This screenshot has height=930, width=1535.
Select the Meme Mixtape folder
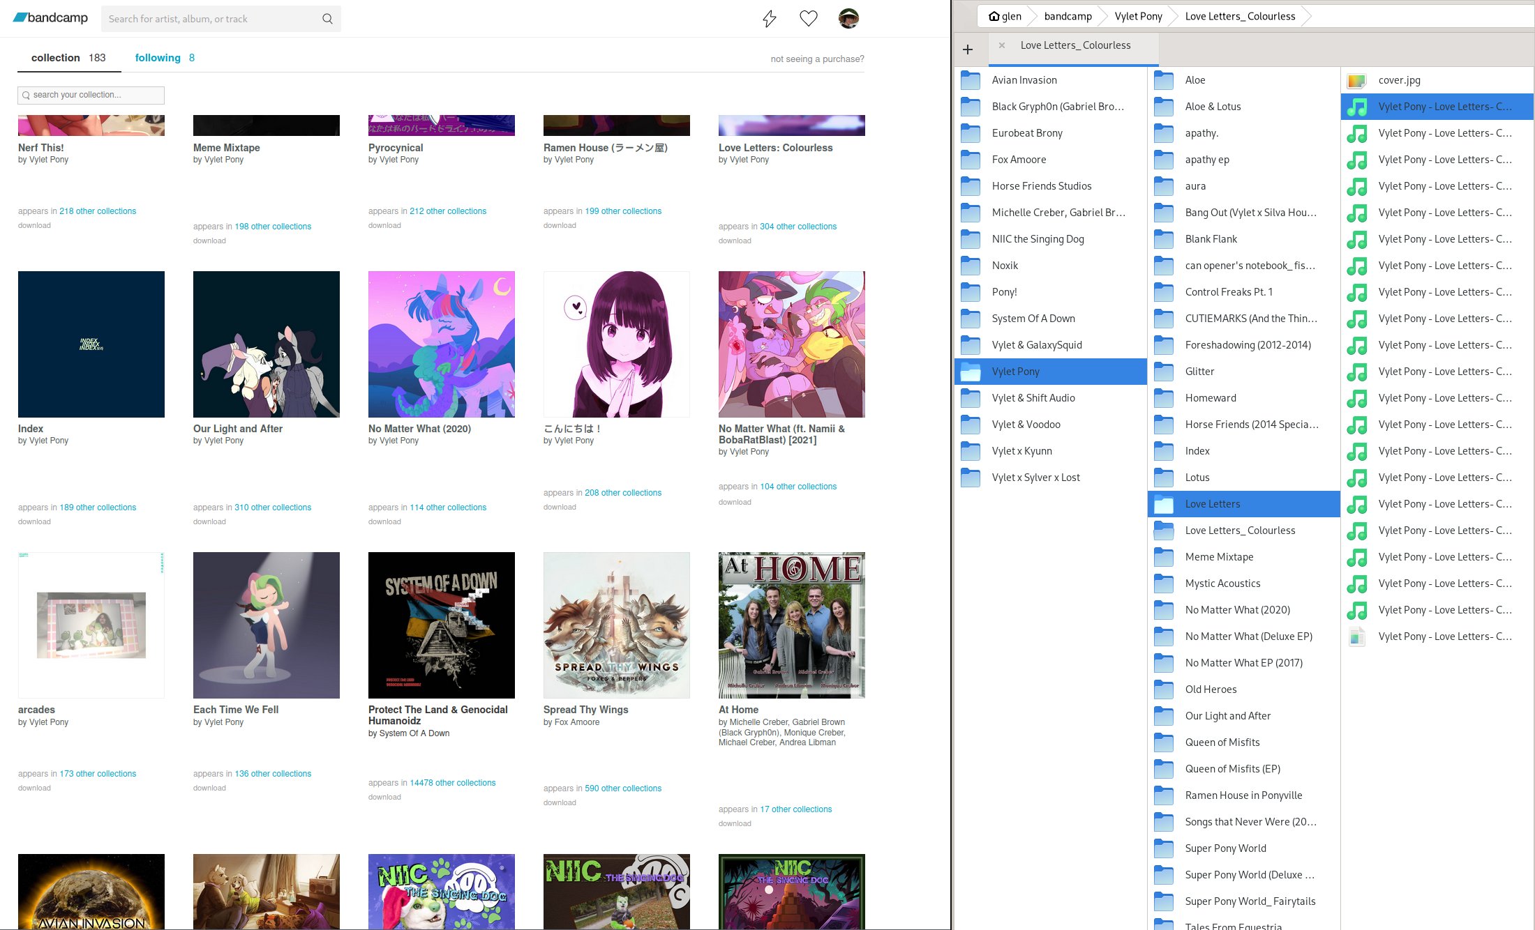(1219, 557)
